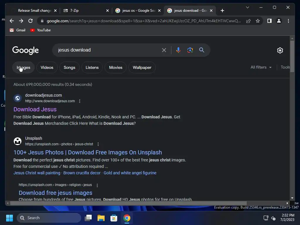Click horizontal scrollbar right arrow
This screenshot has height=225, width=300.
pyautogui.click(x=287, y=203)
